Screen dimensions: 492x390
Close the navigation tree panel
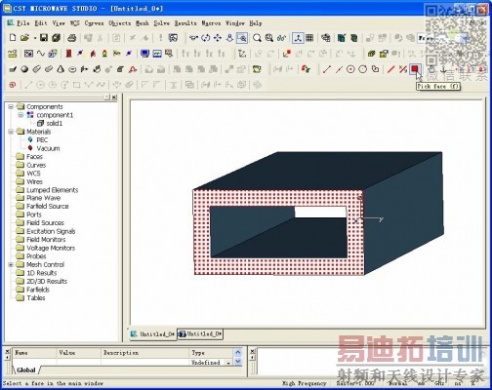point(114,97)
